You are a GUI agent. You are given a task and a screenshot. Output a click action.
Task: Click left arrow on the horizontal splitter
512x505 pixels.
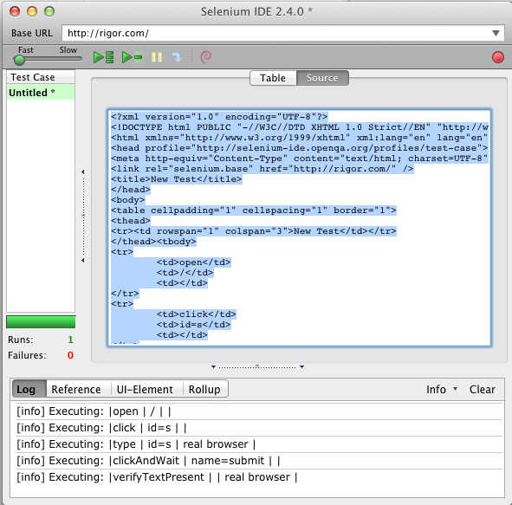(213, 366)
